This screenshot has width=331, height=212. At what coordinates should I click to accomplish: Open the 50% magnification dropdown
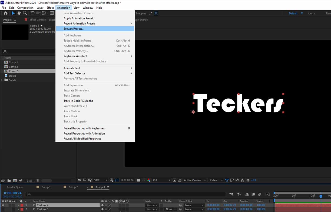[x=101, y=180]
